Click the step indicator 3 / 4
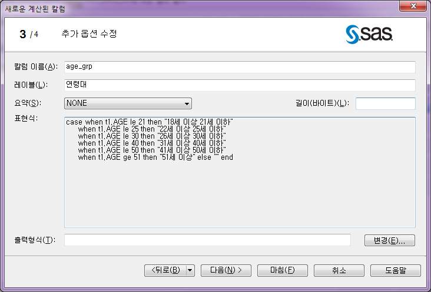 [29, 34]
